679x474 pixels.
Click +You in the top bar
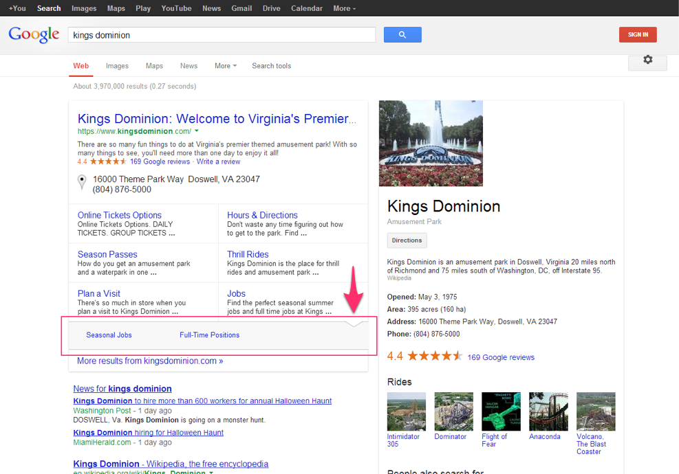tap(17, 8)
